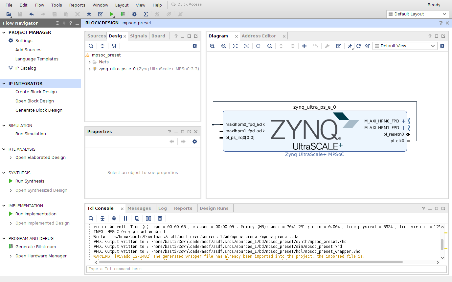Click the Zoom In icon in Diagram toolbar
Image resolution: width=452 pixels, height=282 pixels.
coord(212,46)
